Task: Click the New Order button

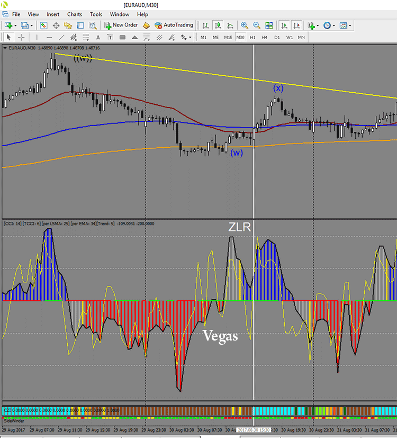Action: click(121, 25)
